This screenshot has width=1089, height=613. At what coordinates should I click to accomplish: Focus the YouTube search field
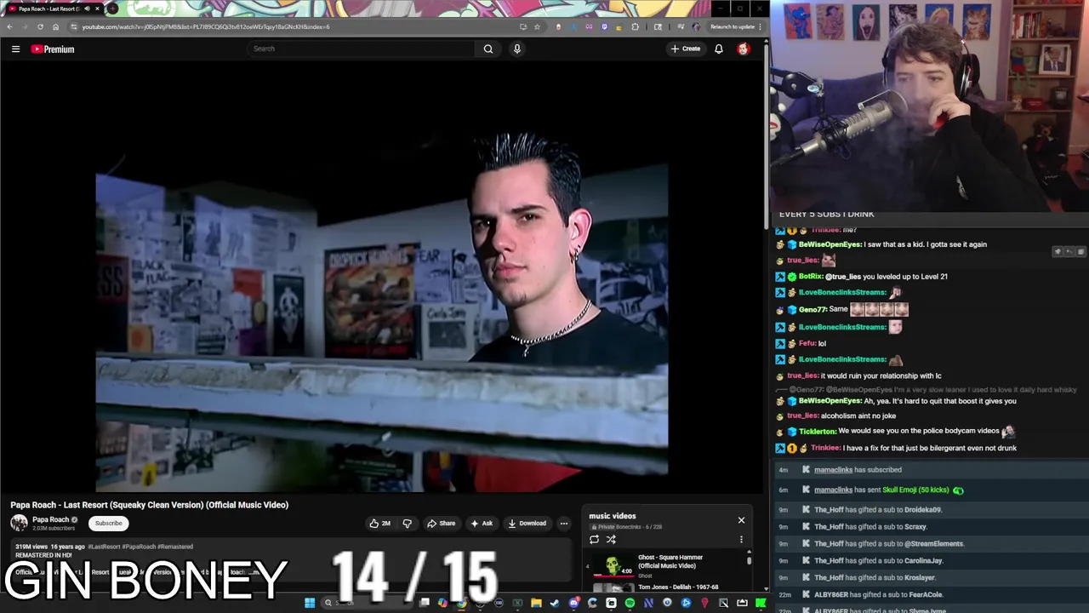click(x=362, y=49)
